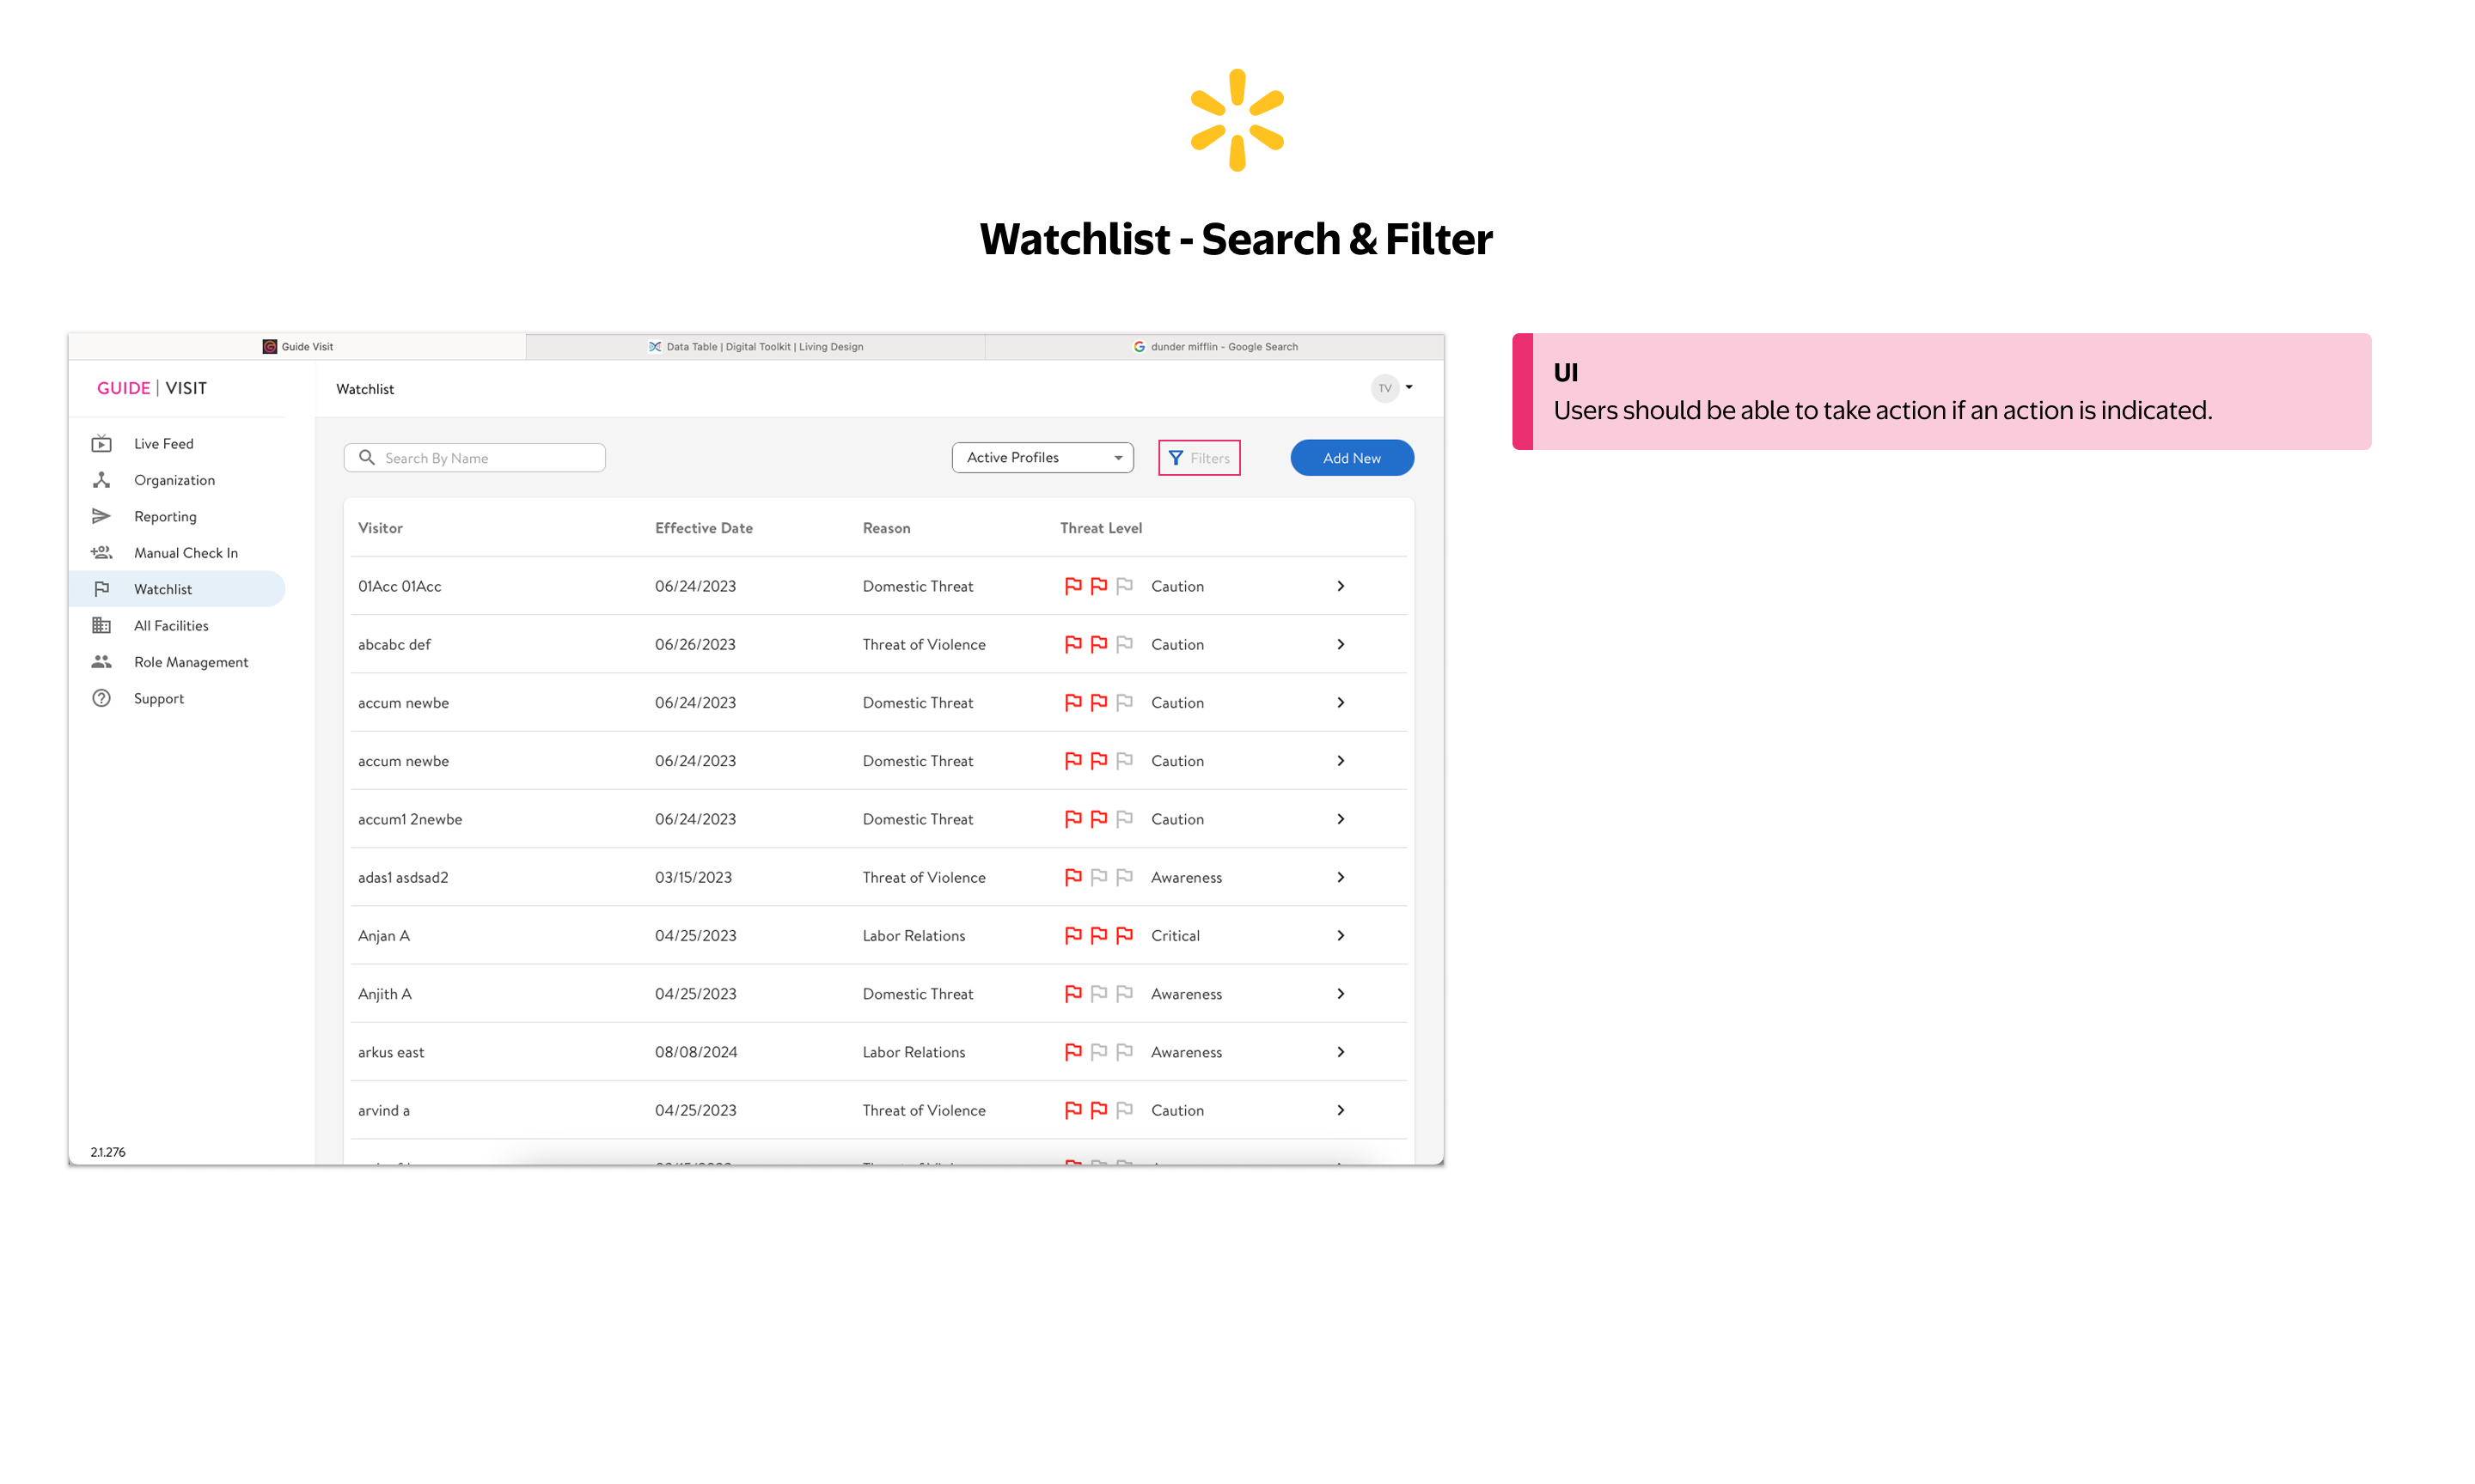
Task: Open the Reporting paper-plane icon
Action: pyautogui.click(x=101, y=516)
